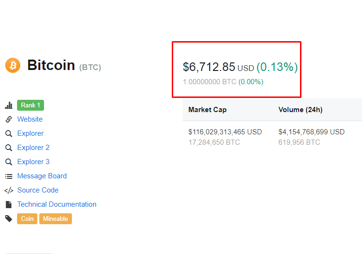Click the chain link icon beside Website

point(9,119)
